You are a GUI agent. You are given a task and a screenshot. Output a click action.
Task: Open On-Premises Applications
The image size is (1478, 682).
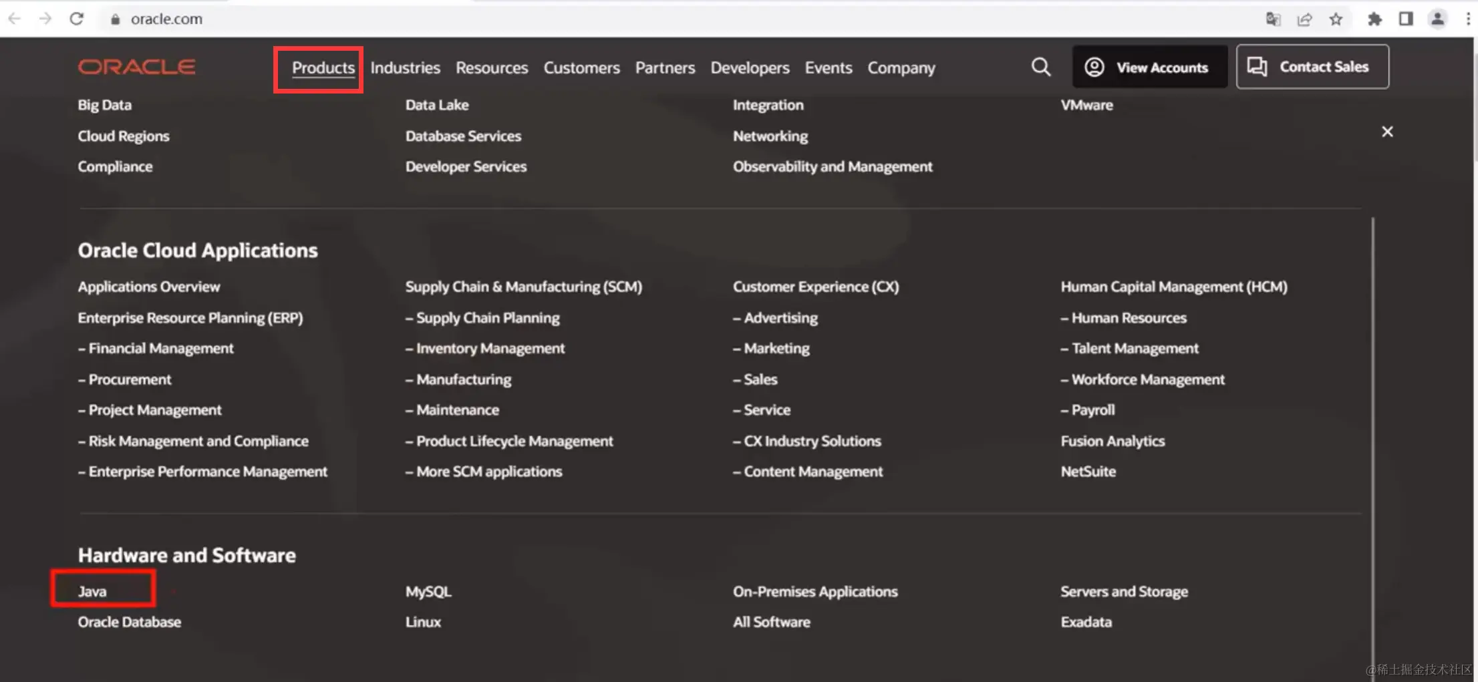point(815,591)
